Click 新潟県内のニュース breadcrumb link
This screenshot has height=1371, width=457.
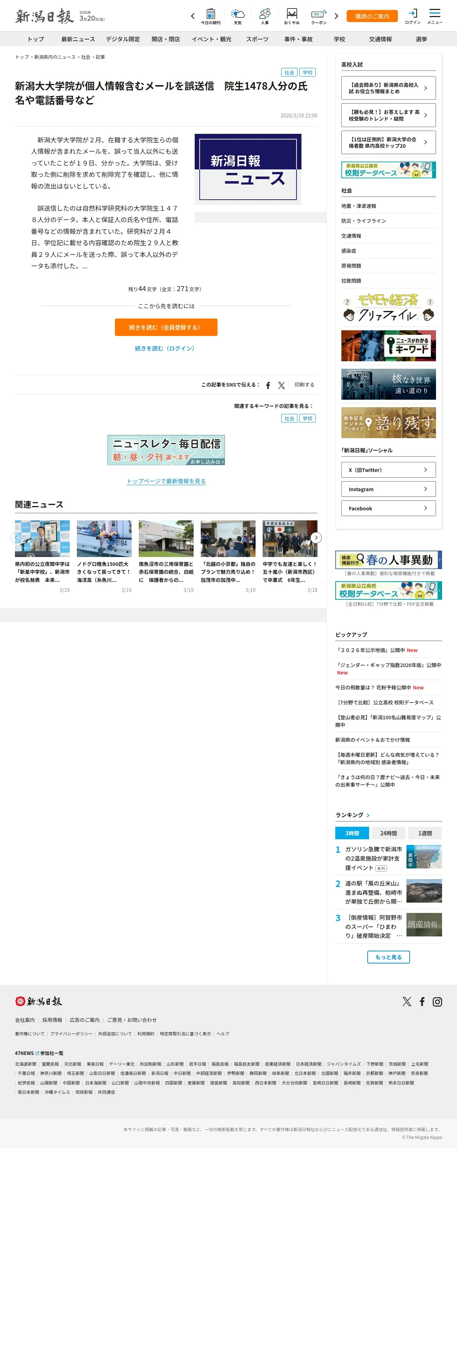(55, 57)
